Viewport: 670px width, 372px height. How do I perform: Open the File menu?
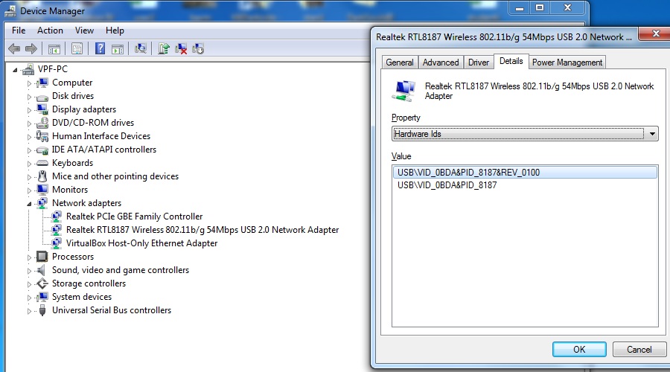tap(19, 31)
